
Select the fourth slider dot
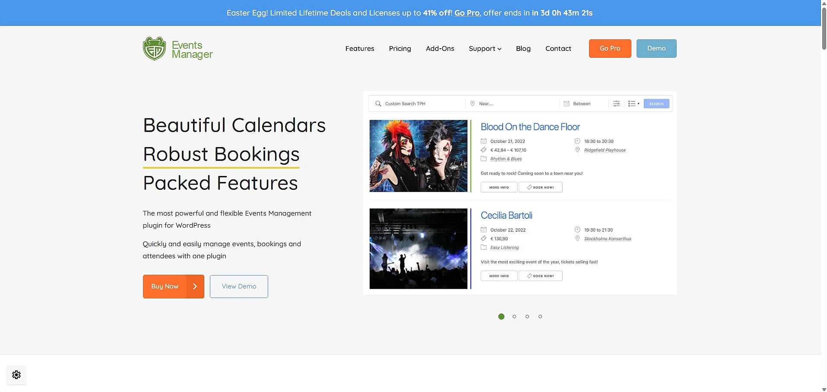(x=540, y=317)
